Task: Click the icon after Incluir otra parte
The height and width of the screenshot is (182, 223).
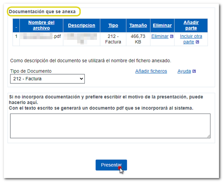Action: pos(198,42)
